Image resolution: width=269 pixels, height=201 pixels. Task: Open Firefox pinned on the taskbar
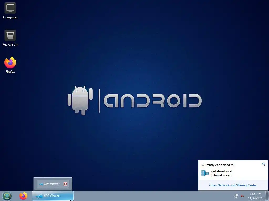23,196
